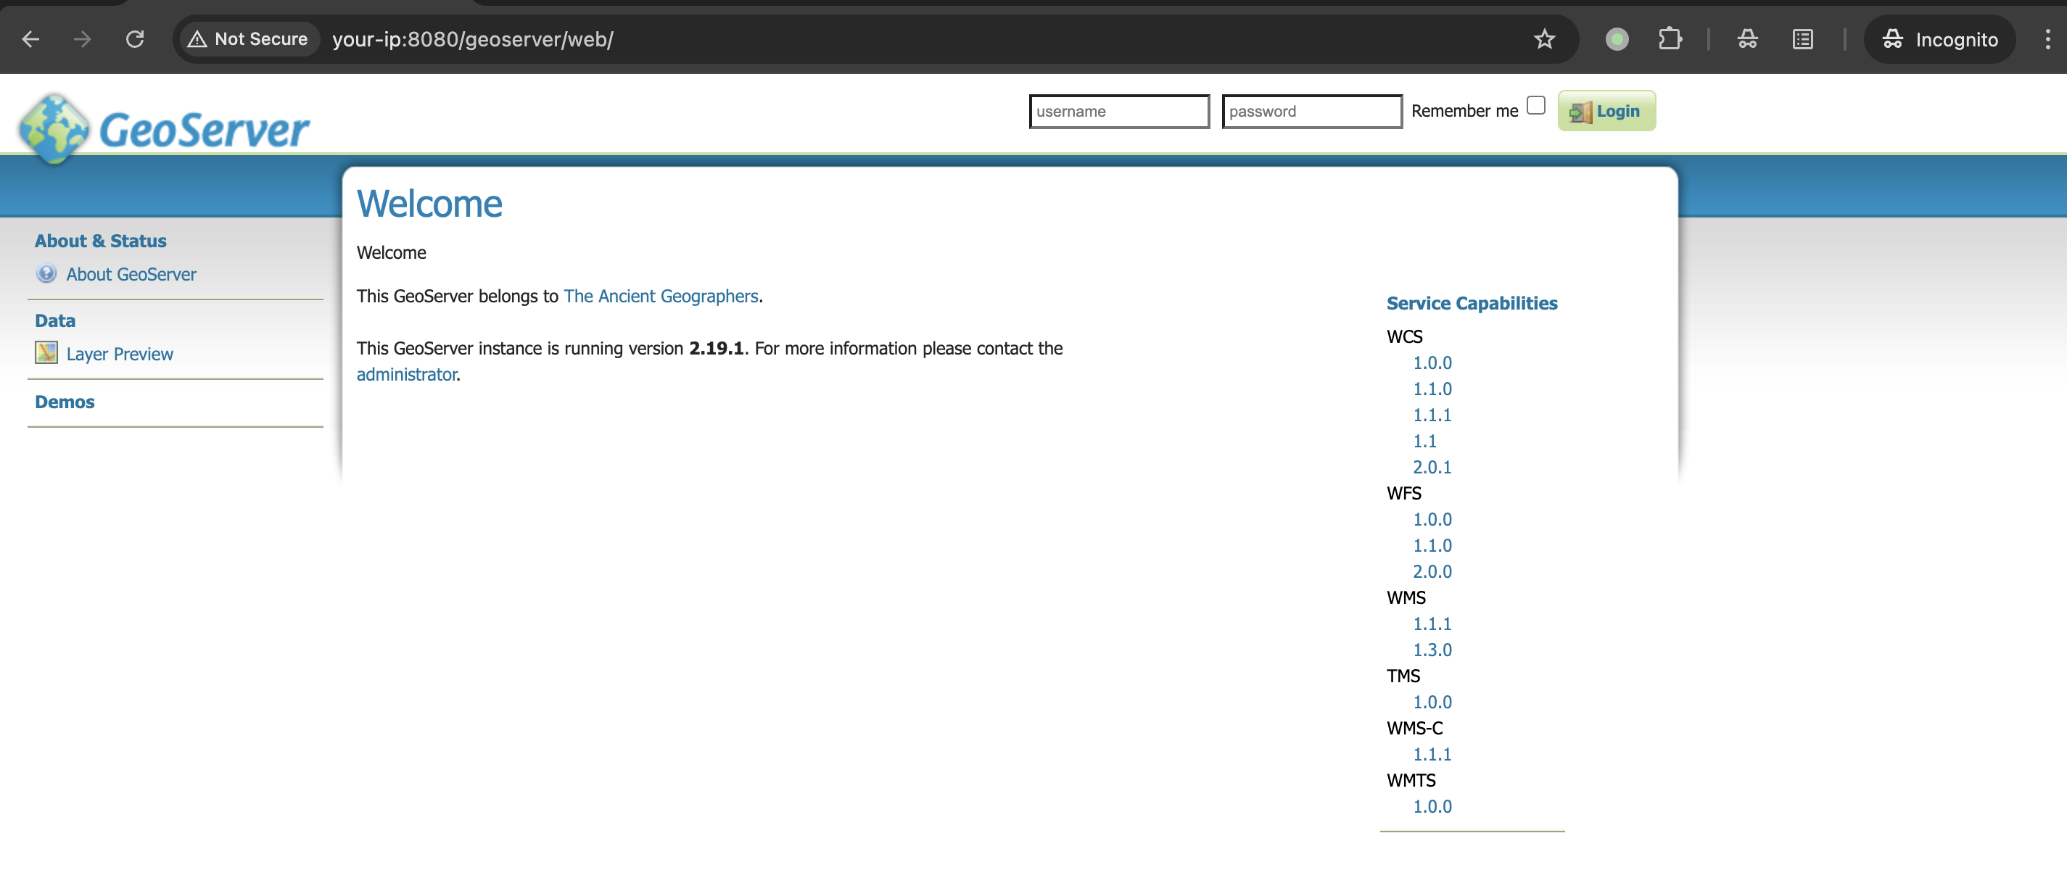Open the browser extensions puzzle icon
This screenshot has width=2067, height=870.
tap(1669, 39)
